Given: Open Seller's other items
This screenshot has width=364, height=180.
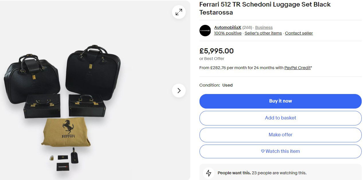Looking at the screenshot, I should [263, 33].
